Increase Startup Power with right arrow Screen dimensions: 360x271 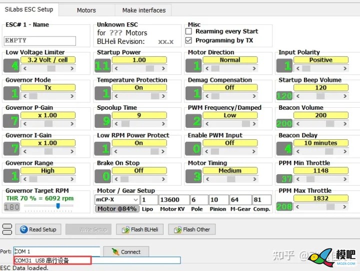coord(163,68)
